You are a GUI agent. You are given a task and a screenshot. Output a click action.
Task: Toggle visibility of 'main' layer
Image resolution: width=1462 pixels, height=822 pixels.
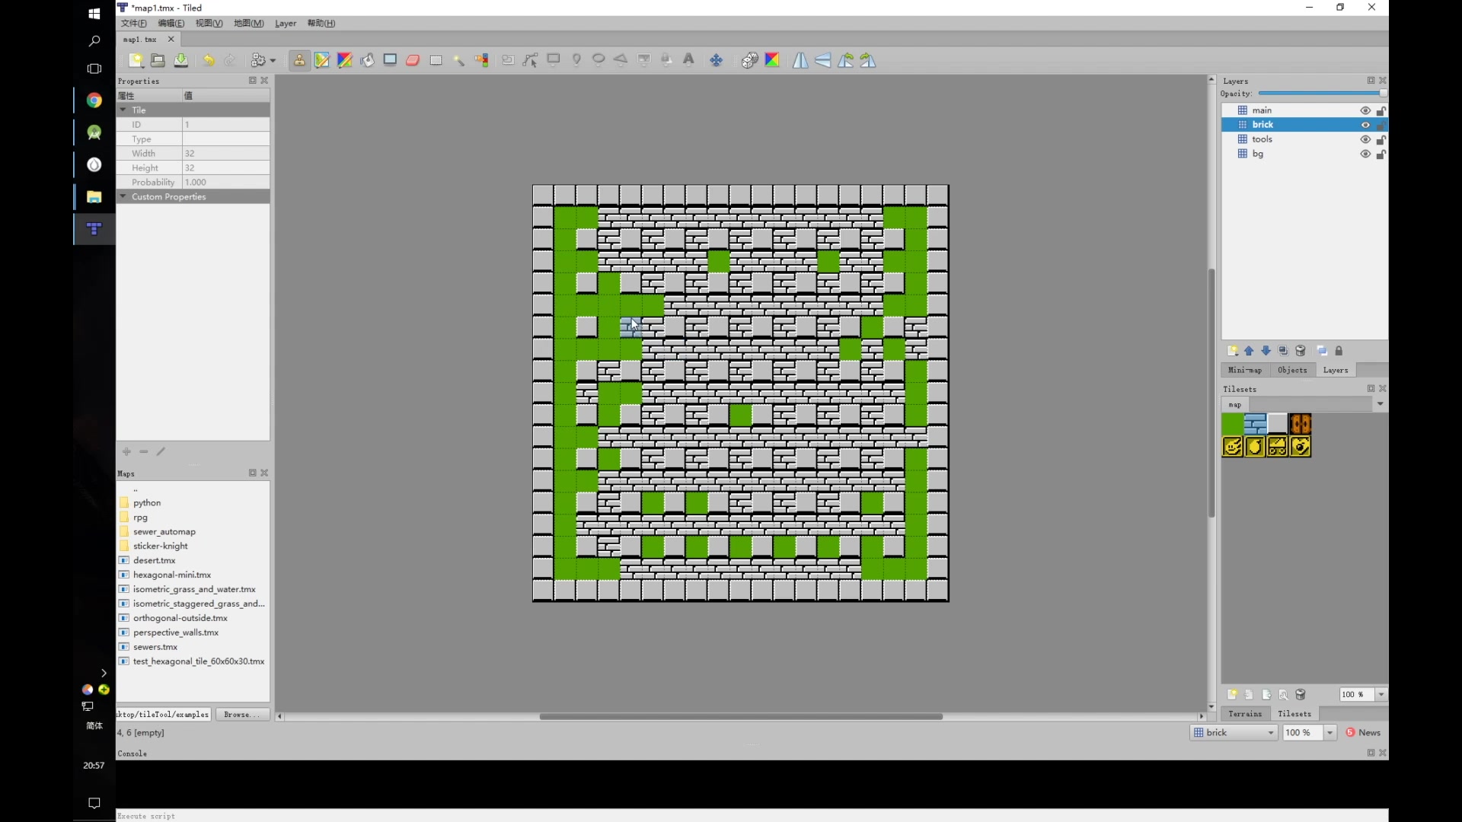pyautogui.click(x=1365, y=110)
